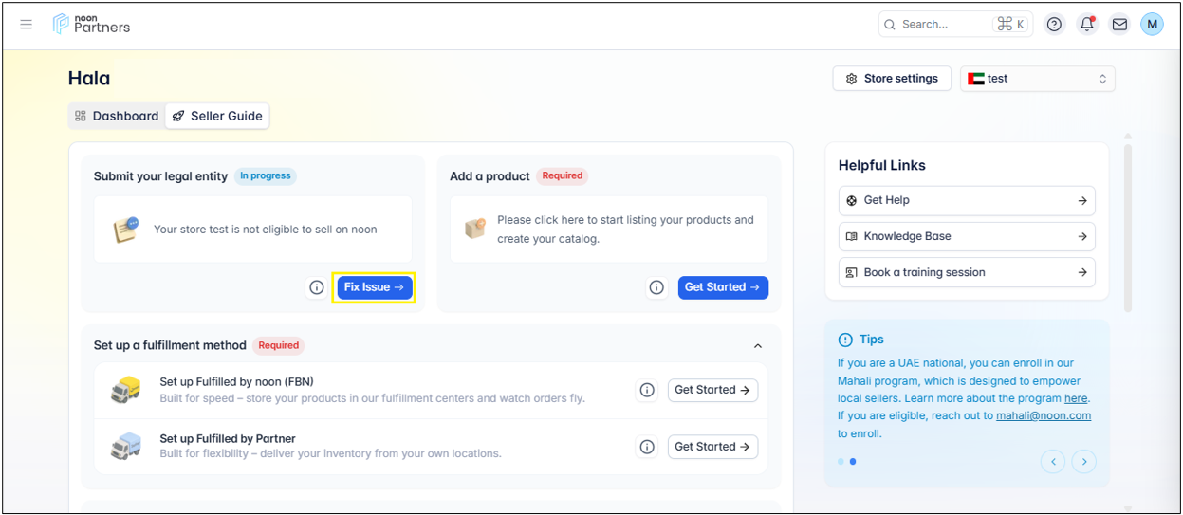Collapse the Set up a fulfillment method section
Viewport: 1183px width, 515px height.
[x=757, y=346]
